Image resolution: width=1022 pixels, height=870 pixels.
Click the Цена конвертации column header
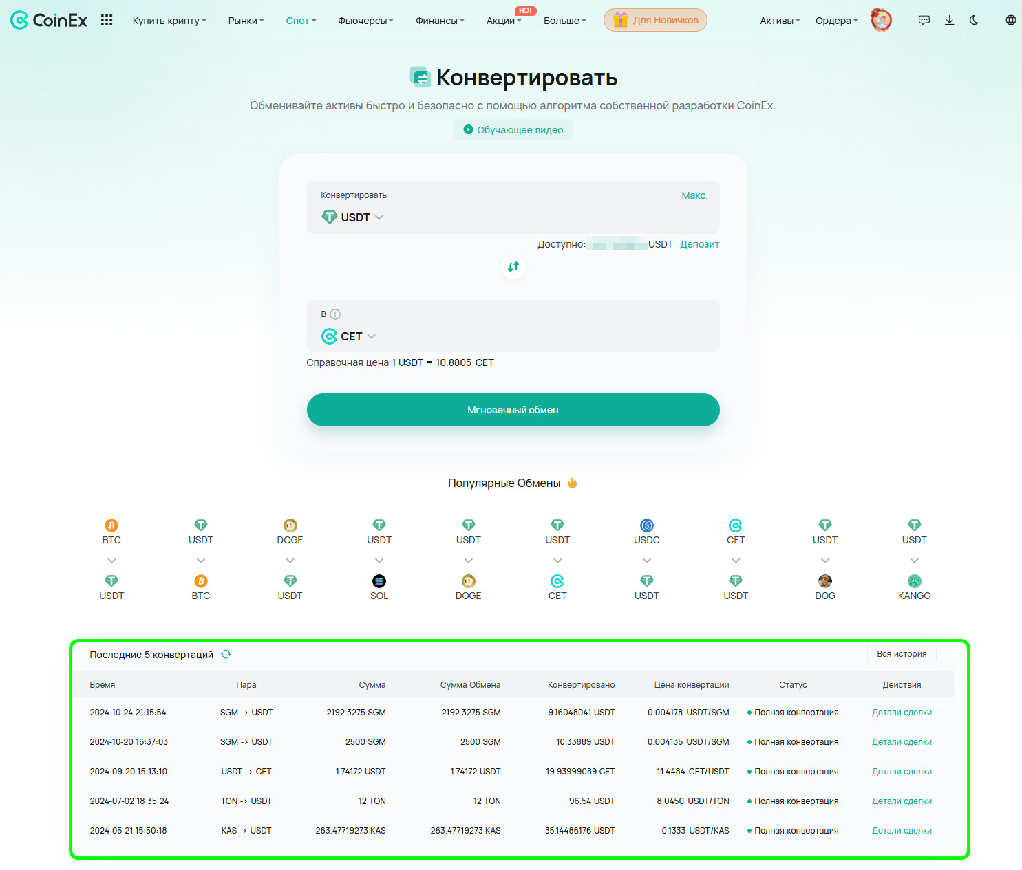tap(692, 685)
